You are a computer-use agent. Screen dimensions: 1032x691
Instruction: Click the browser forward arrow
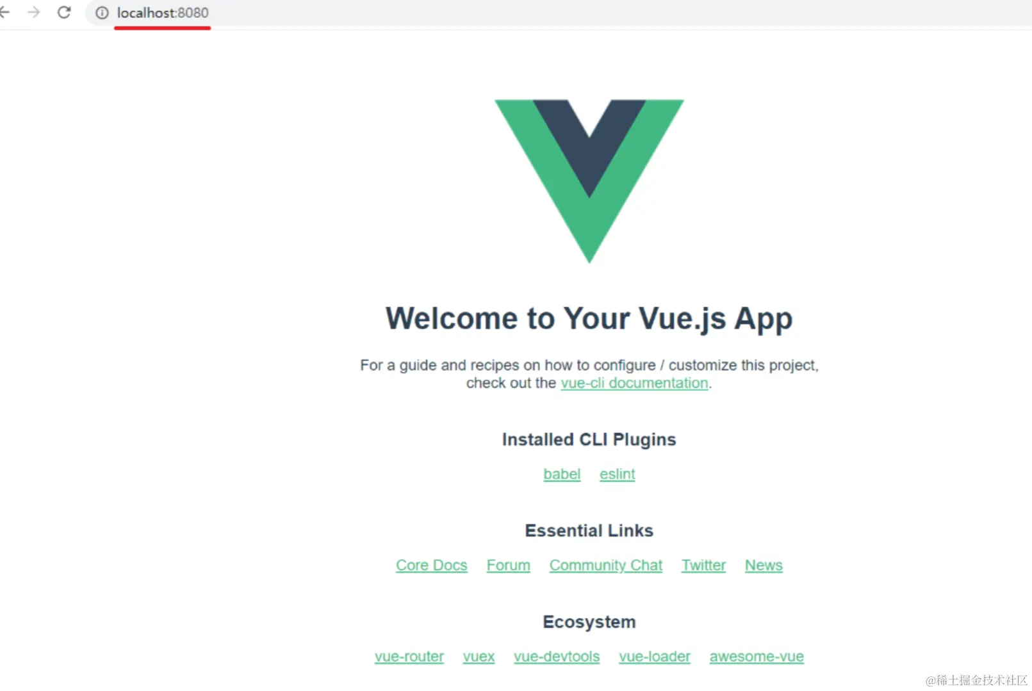point(34,12)
